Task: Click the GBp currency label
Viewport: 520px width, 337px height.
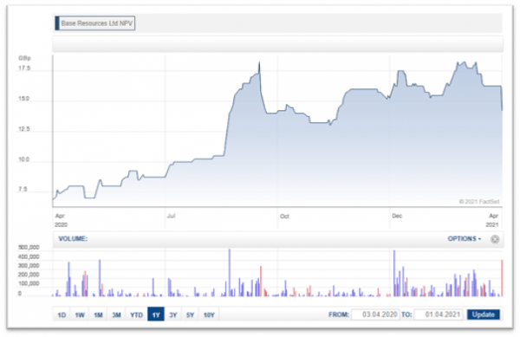Action: (24, 58)
